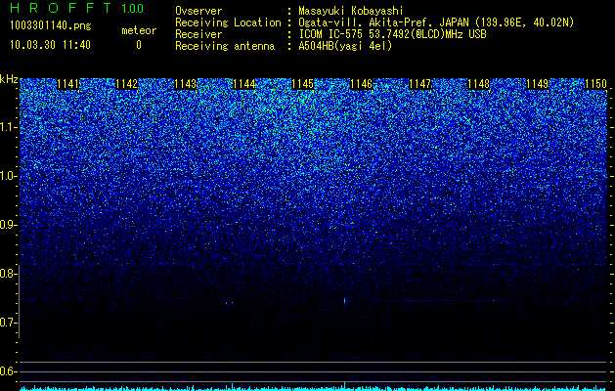Click the 0.6 kHz axis label
615x391 pixels.
click(x=9, y=371)
